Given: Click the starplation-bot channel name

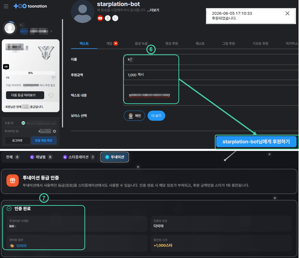Looking at the screenshot, I should [x=119, y=4].
